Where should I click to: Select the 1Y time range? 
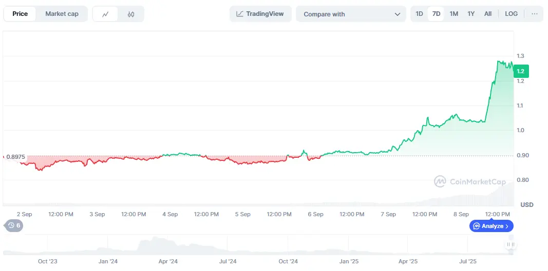click(x=471, y=14)
